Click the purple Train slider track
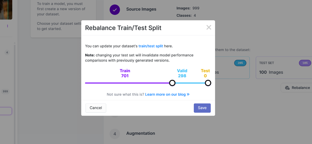The height and width of the screenshot is (144, 312). (126, 83)
